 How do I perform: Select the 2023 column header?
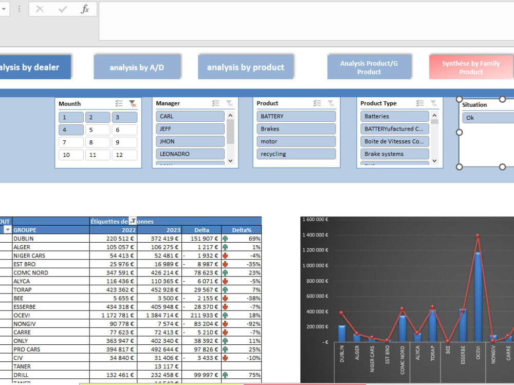click(159, 230)
